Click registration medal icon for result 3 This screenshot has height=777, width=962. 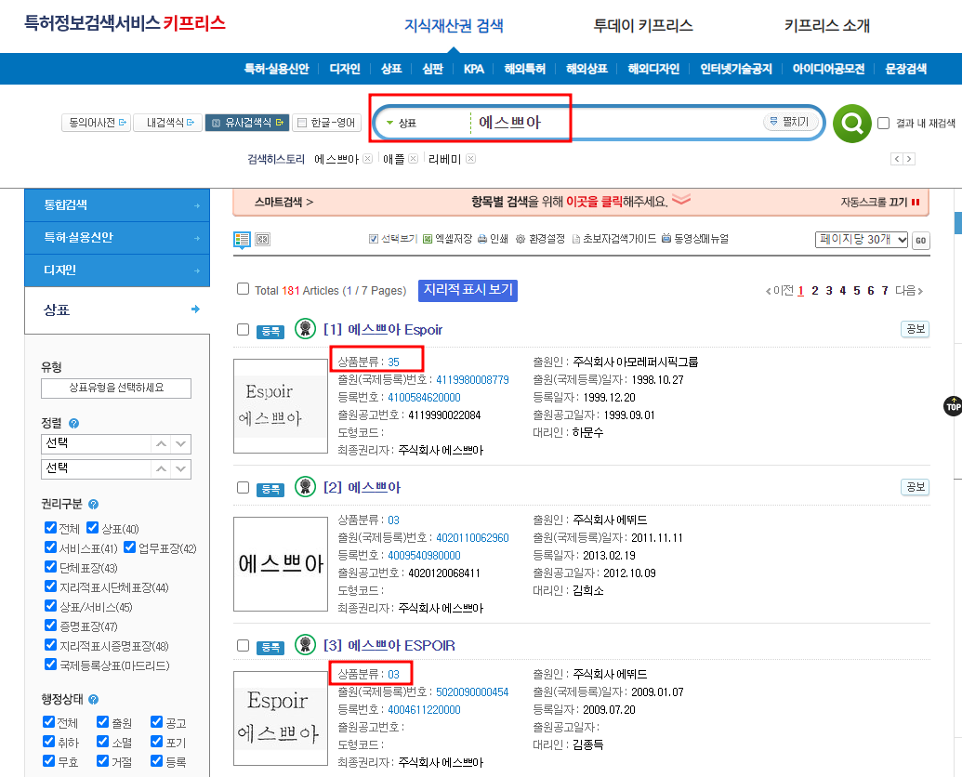[x=305, y=644]
